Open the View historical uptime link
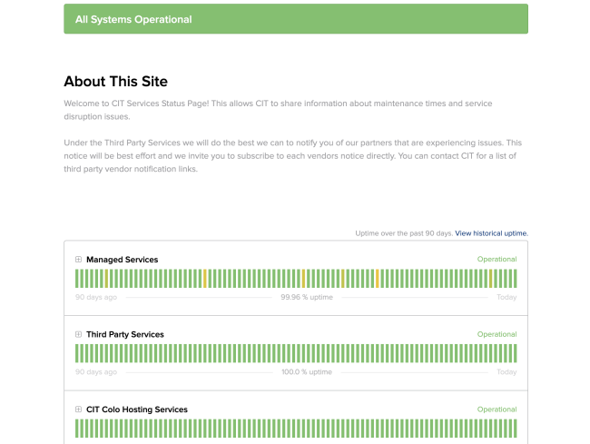This screenshot has height=444, width=590. pyautogui.click(x=491, y=233)
